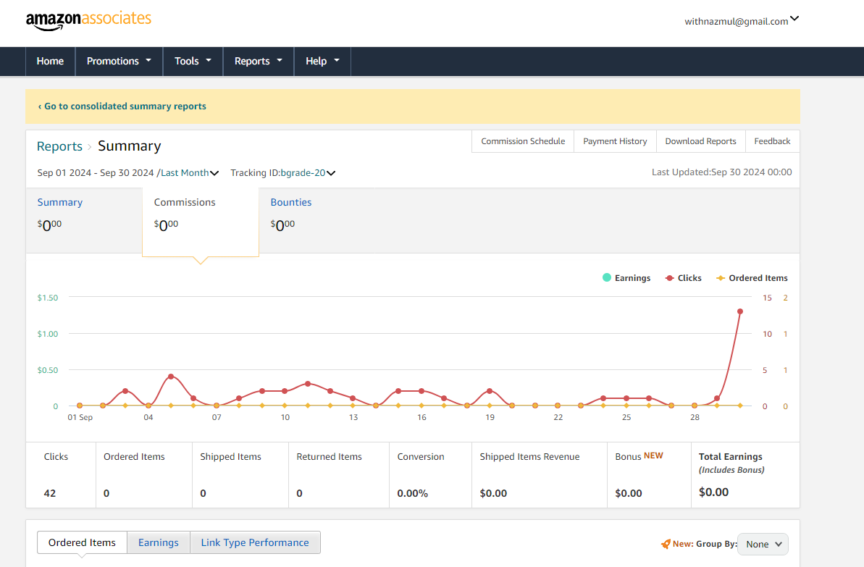
Task: Click the Total Earnings value $0.00
Action: [x=713, y=492]
